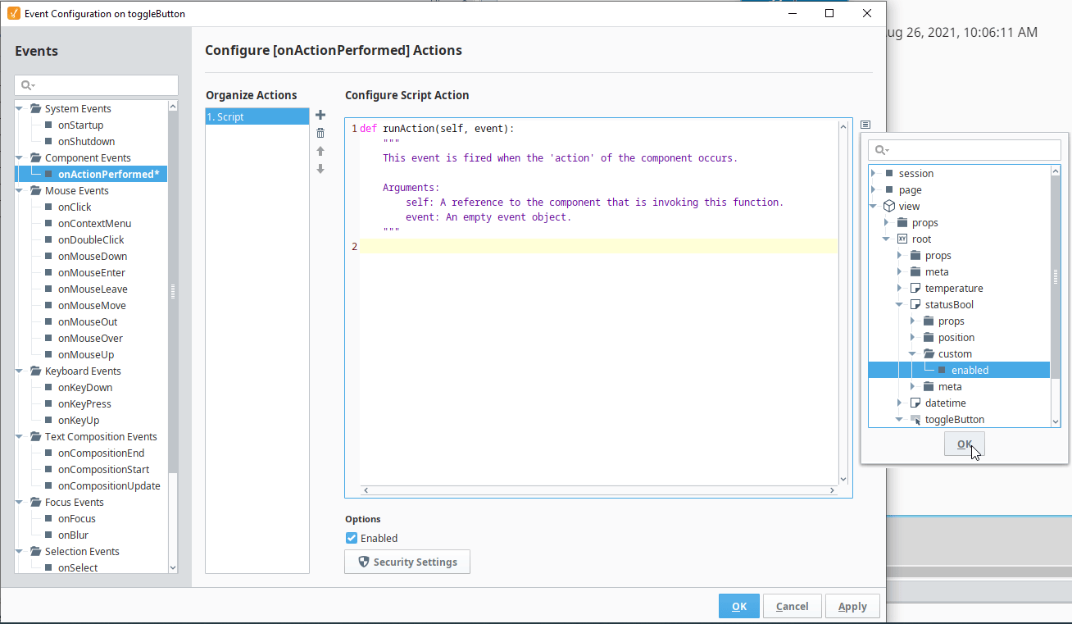The width and height of the screenshot is (1072, 624).
Task: Click the root container icon in tree
Action: tap(902, 239)
